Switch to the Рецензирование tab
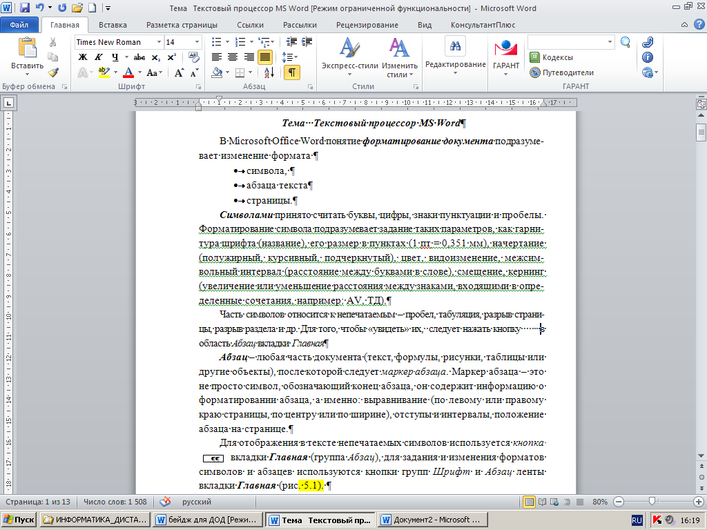This screenshot has width=707, height=530. tap(367, 25)
